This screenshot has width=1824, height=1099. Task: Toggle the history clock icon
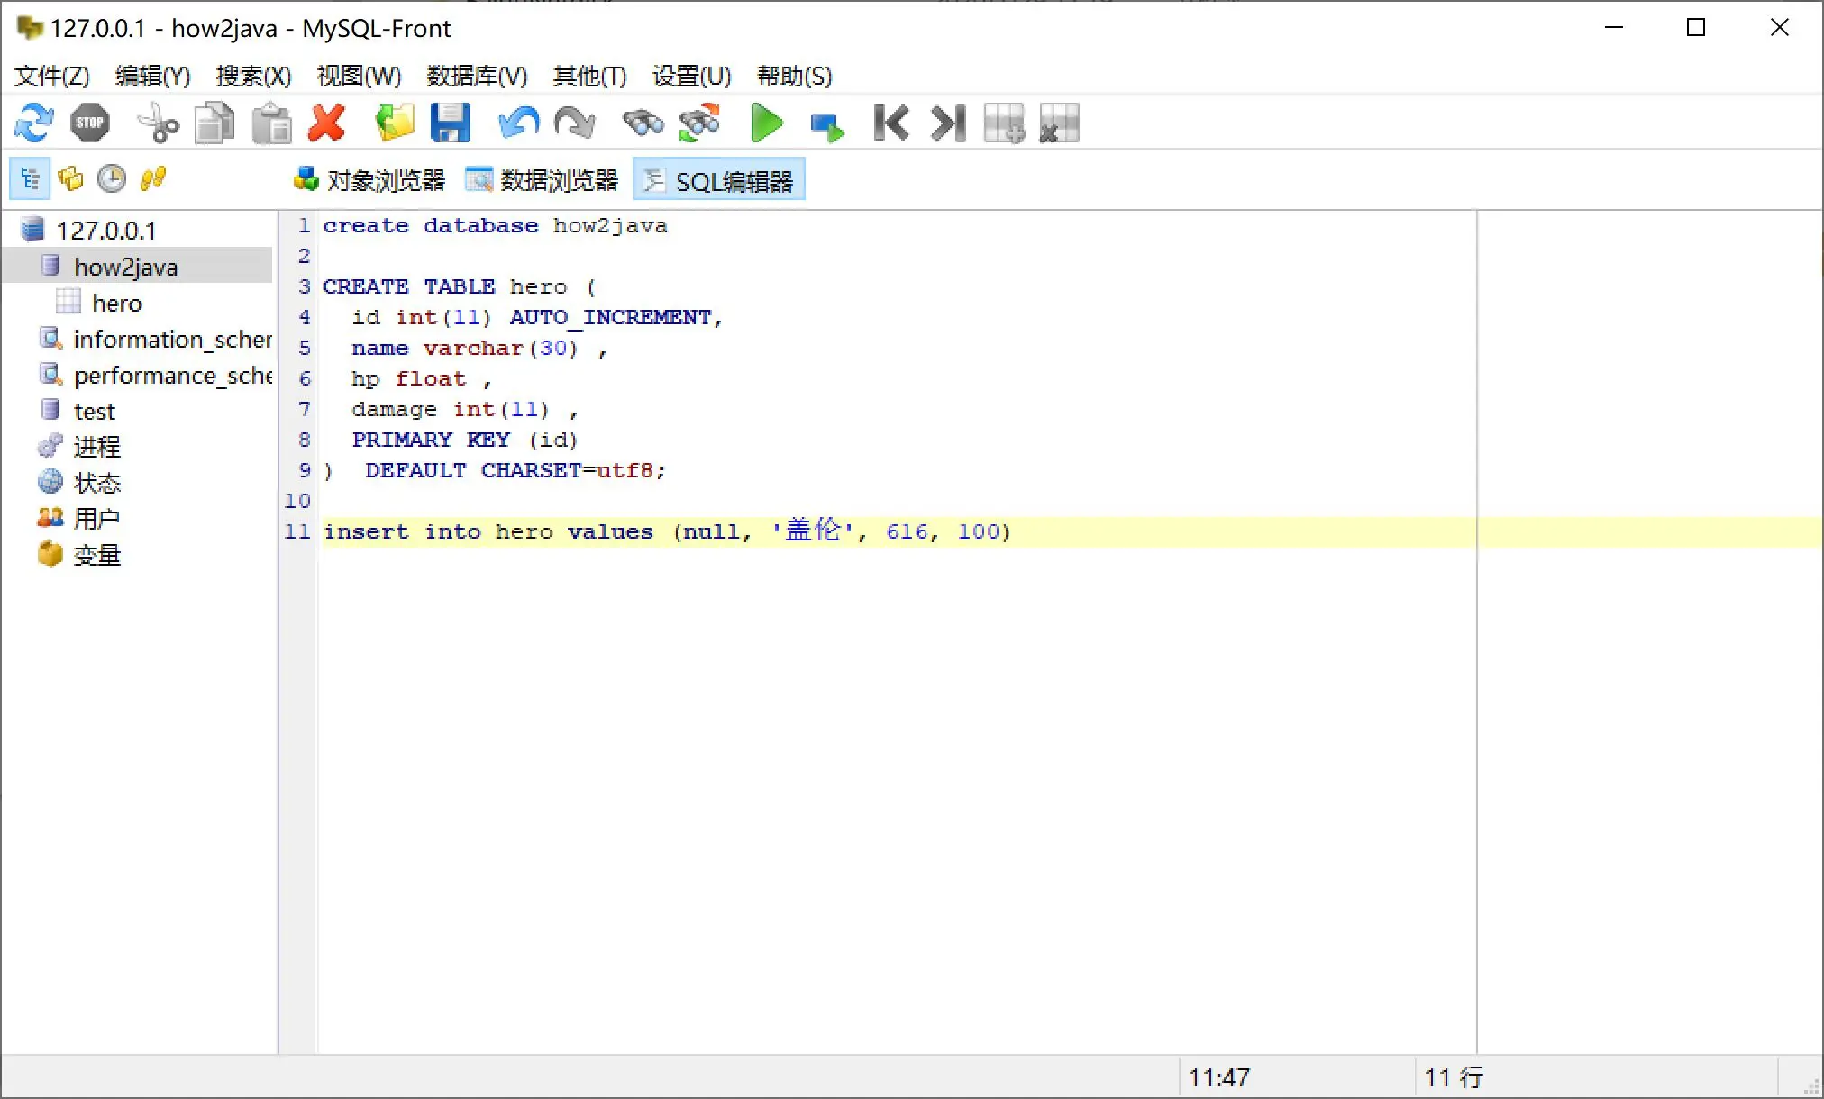click(x=111, y=178)
